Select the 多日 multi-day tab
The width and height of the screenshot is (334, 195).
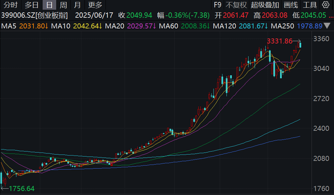pyautogui.click(x=32, y=5)
